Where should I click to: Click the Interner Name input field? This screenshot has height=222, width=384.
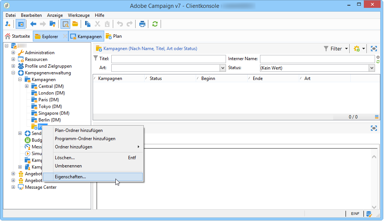(318, 59)
